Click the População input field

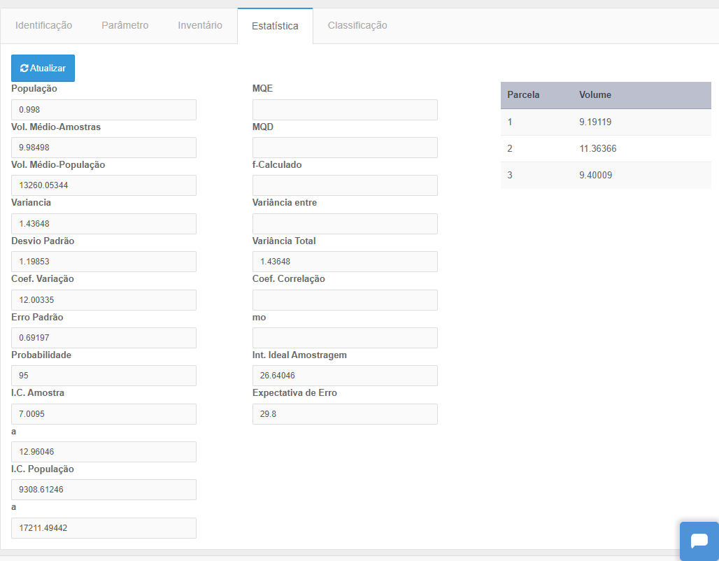coord(104,110)
